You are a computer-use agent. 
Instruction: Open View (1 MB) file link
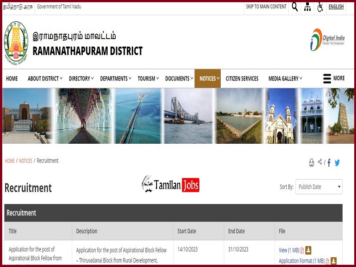point(289,251)
